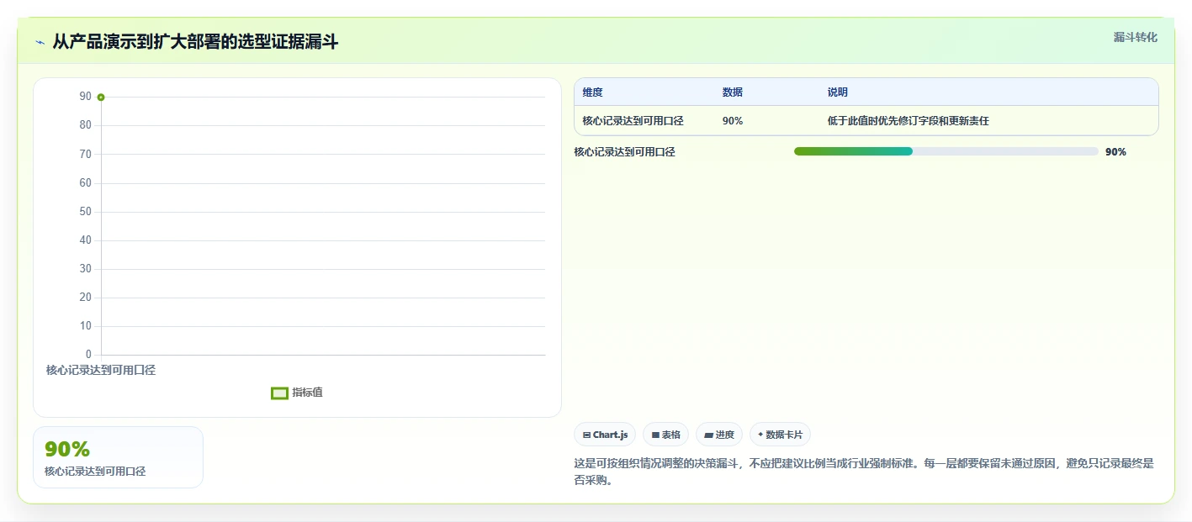Click the 进度 tag chip
This screenshot has width=1192, height=522.
pyautogui.click(x=719, y=435)
